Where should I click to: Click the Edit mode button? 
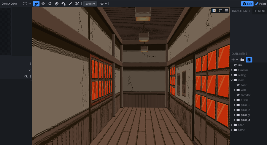click(x=247, y=4)
